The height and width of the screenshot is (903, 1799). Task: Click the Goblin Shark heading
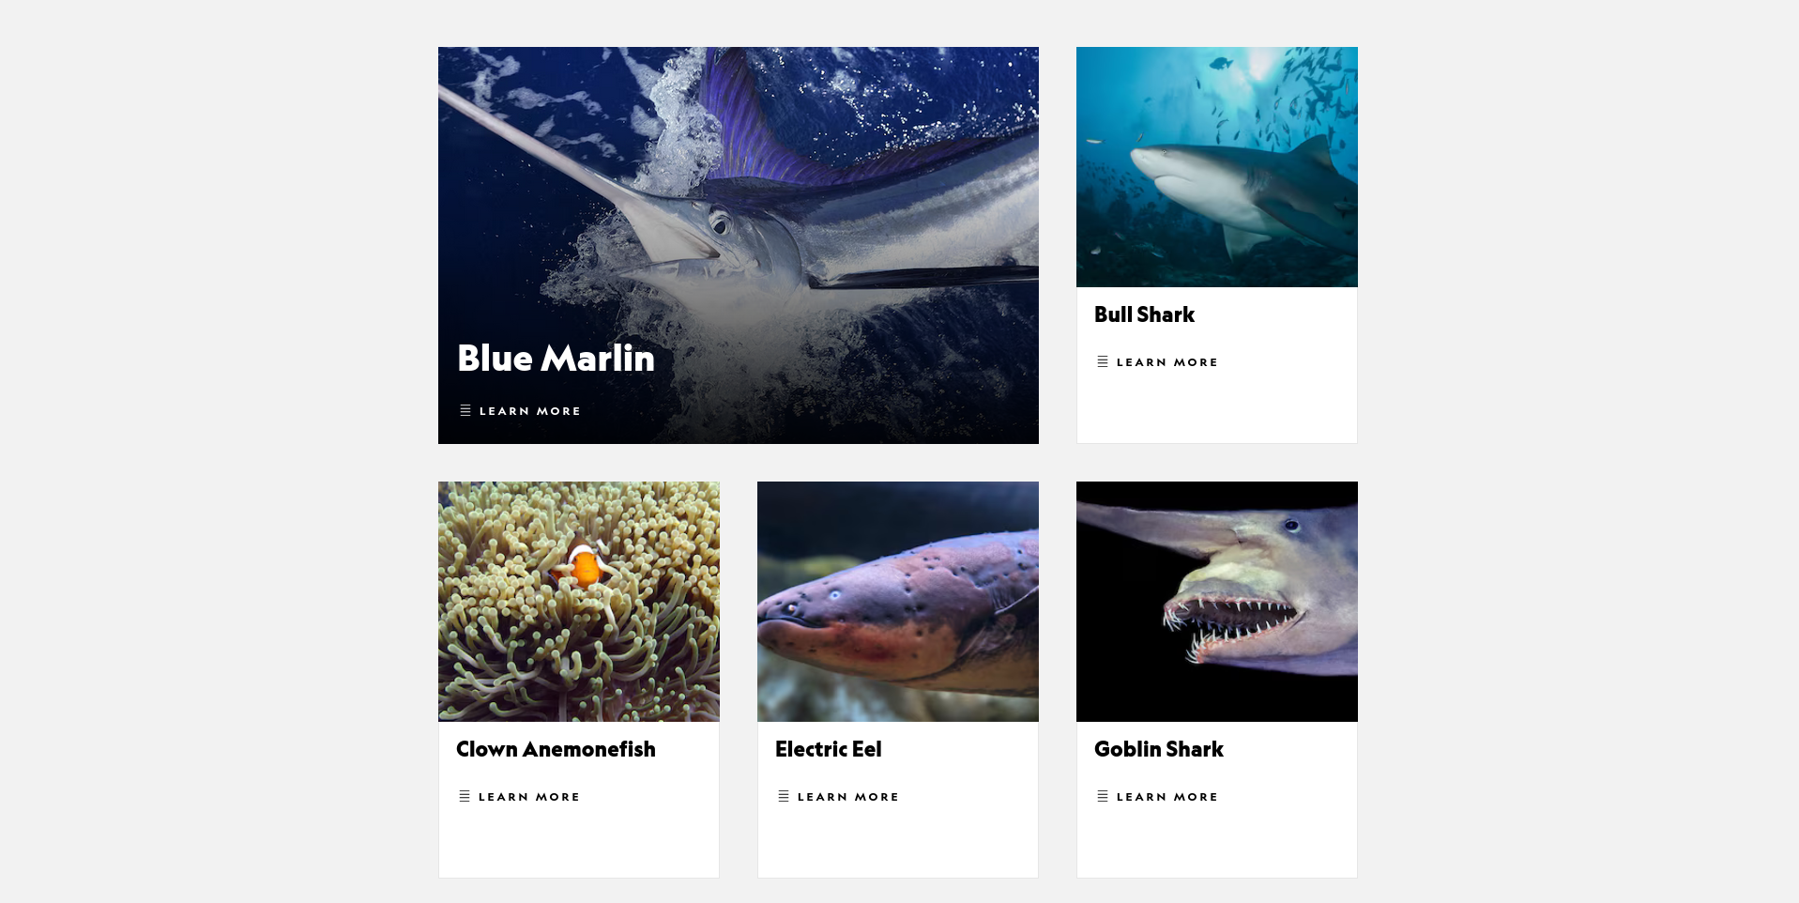point(1159,749)
